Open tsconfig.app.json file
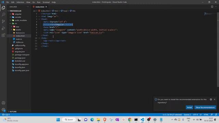 click(22, 64)
